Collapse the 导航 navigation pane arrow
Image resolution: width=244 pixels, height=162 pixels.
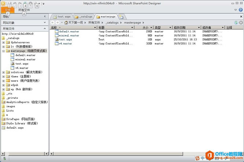(45, 16)
